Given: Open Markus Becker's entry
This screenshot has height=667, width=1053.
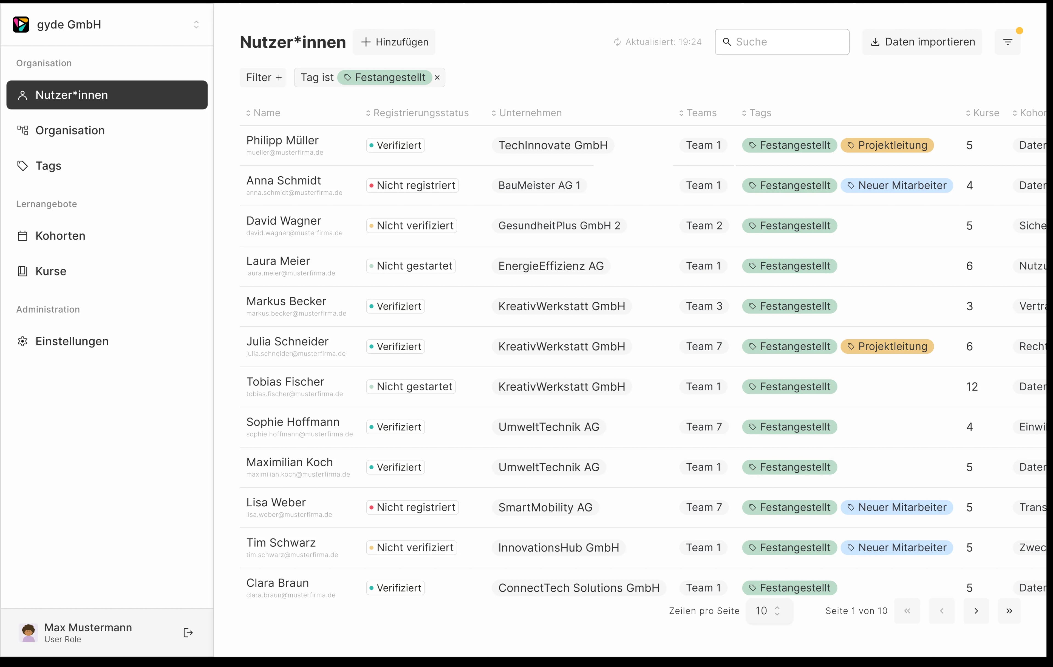Looking at the screenshot, I should [x=643, y=306].
